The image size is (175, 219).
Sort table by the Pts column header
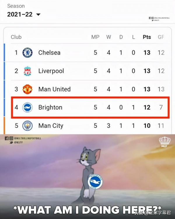(x=147, y=37)
